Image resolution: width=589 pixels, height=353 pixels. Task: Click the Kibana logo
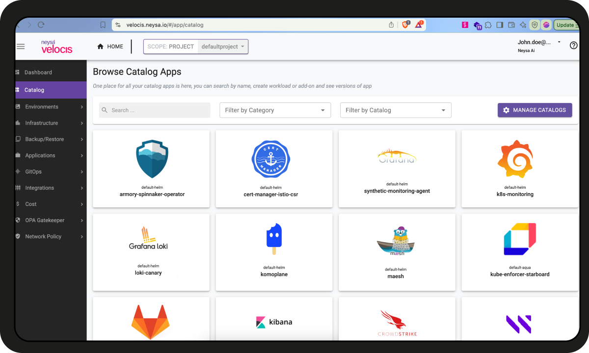pos(274,322)
